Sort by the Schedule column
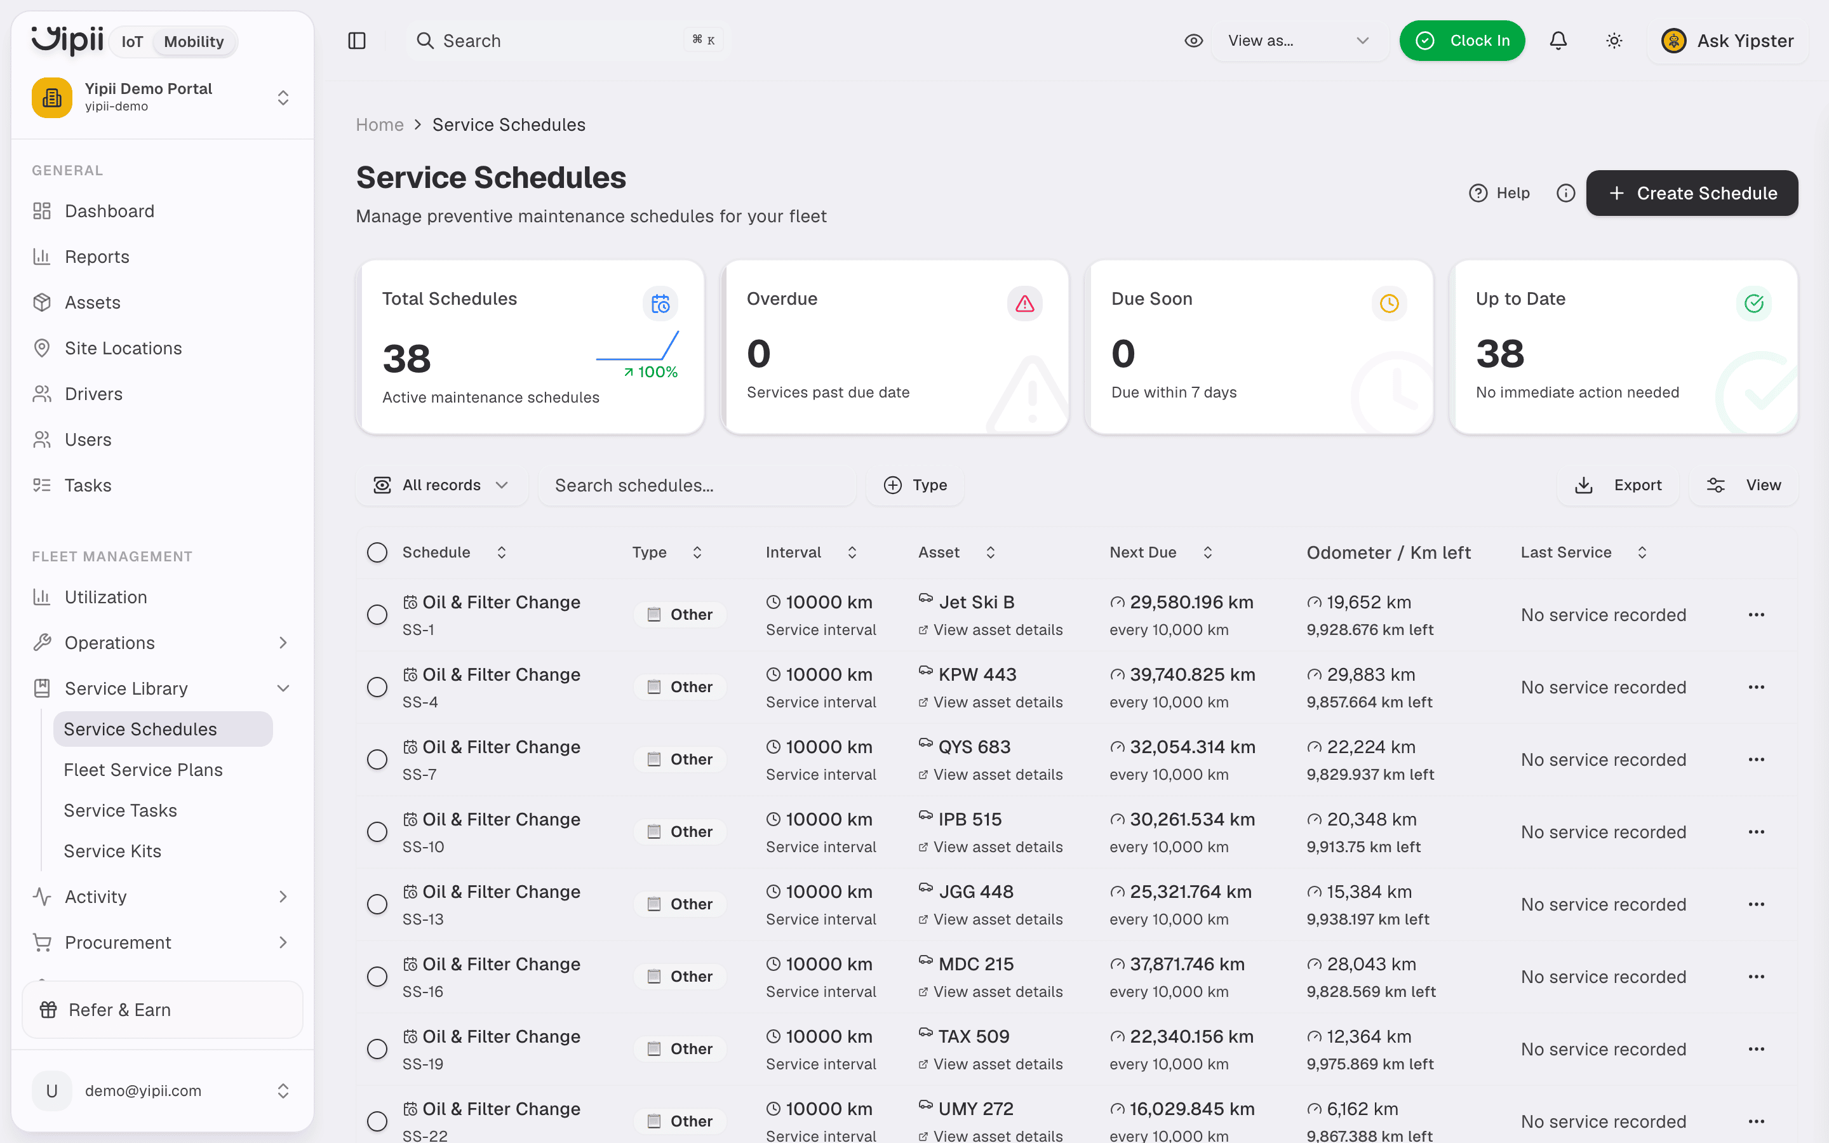Image resolution: width=1829 pixels, height=1143 pixels. [x=454, y=552]
